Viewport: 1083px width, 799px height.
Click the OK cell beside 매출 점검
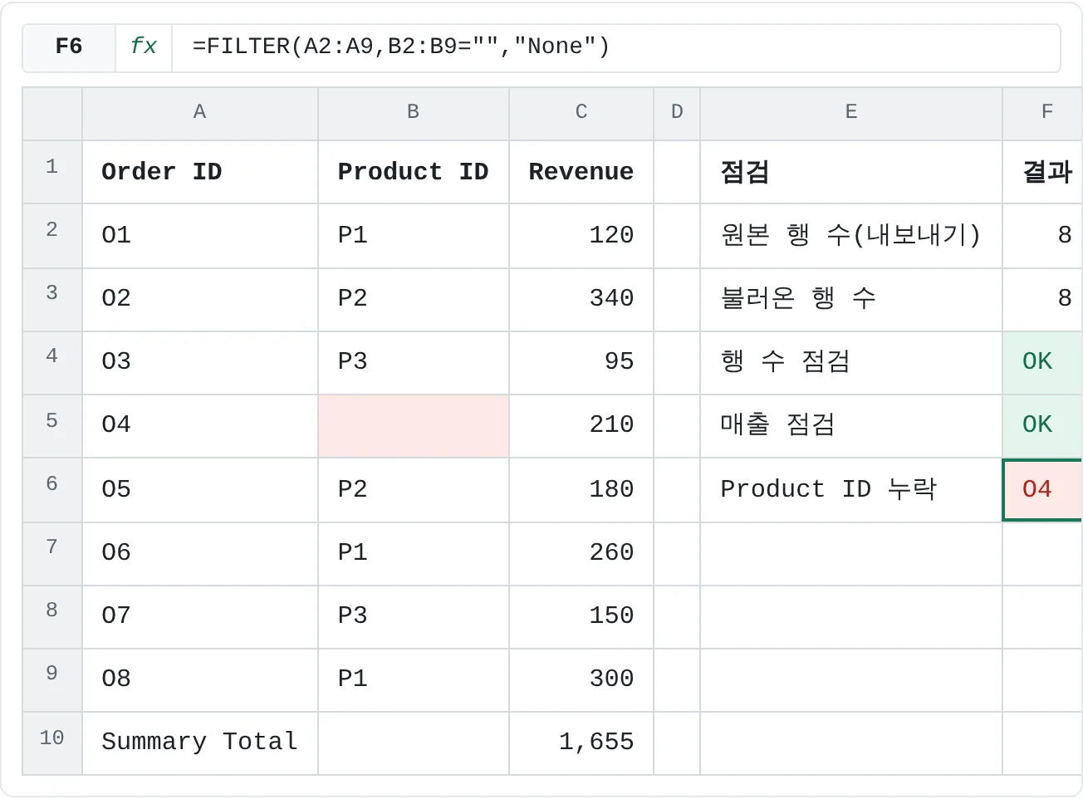[x=1042, y=426]
